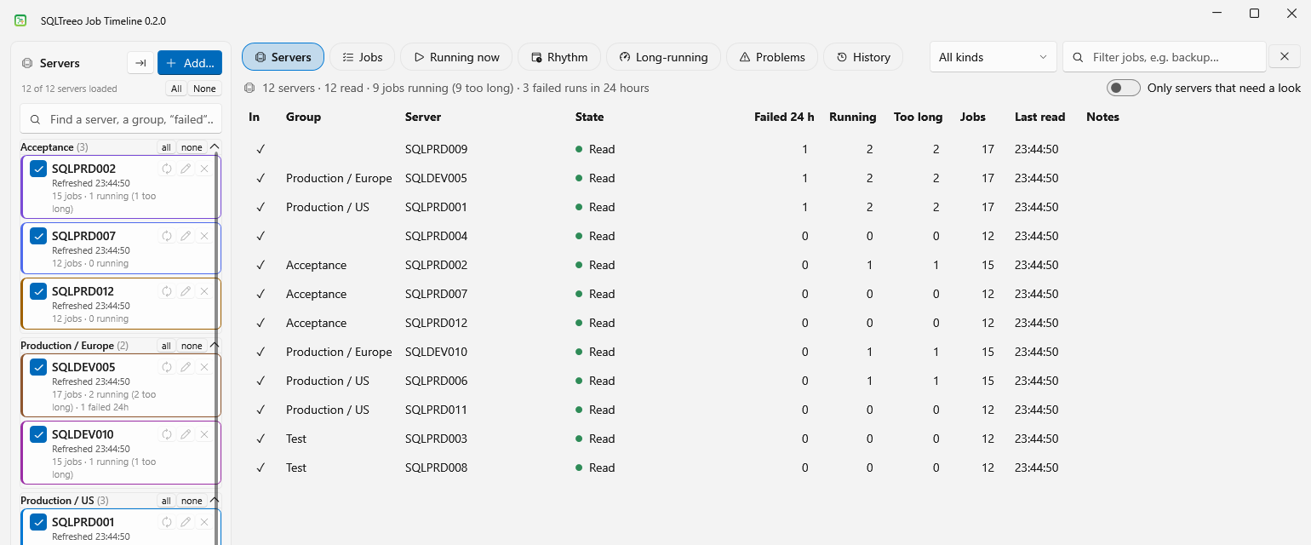Select All servers button under header
Screen dimensions: 1311x545
pyautogui.click(x=176, y=89)
